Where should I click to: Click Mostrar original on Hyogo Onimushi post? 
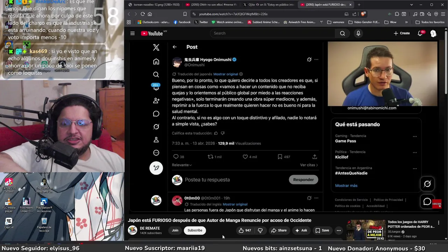[x=225, y=74]
